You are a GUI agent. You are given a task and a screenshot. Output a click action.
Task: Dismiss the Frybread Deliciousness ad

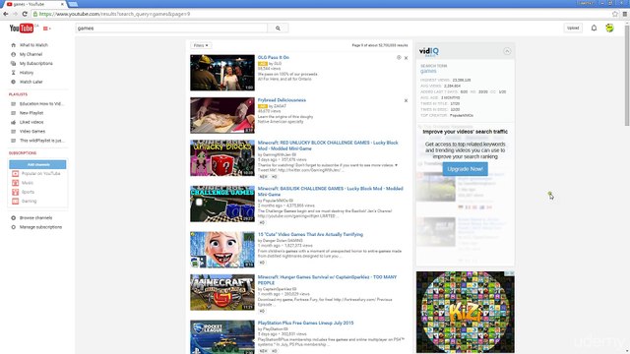406,100
